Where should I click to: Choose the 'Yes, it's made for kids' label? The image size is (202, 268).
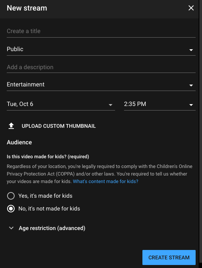(x=45, y=196)
